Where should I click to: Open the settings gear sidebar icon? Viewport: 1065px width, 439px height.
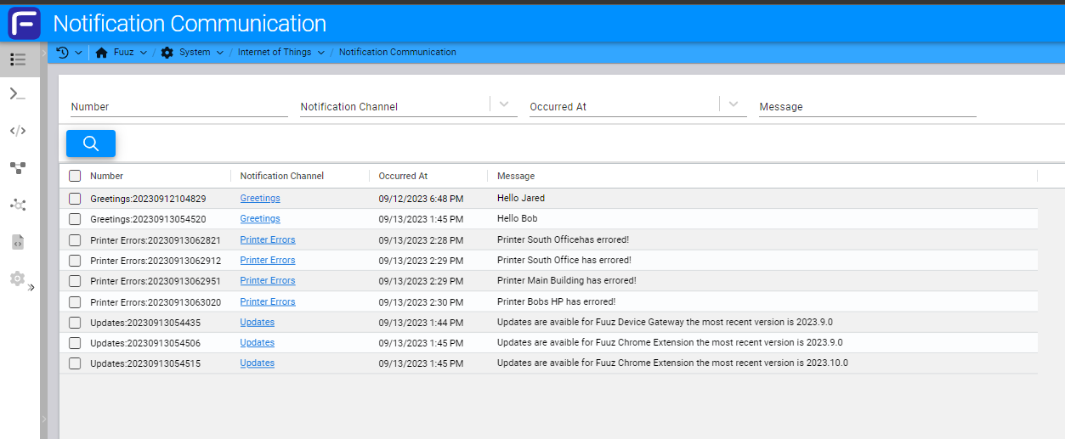click(18, 279)
